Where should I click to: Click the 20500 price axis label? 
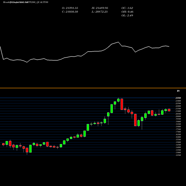[178, 114]
